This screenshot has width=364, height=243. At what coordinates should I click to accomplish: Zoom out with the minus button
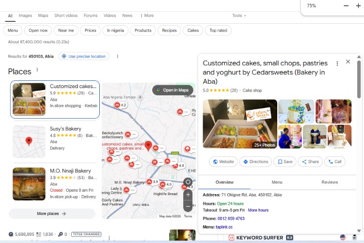tap(346, 6)
